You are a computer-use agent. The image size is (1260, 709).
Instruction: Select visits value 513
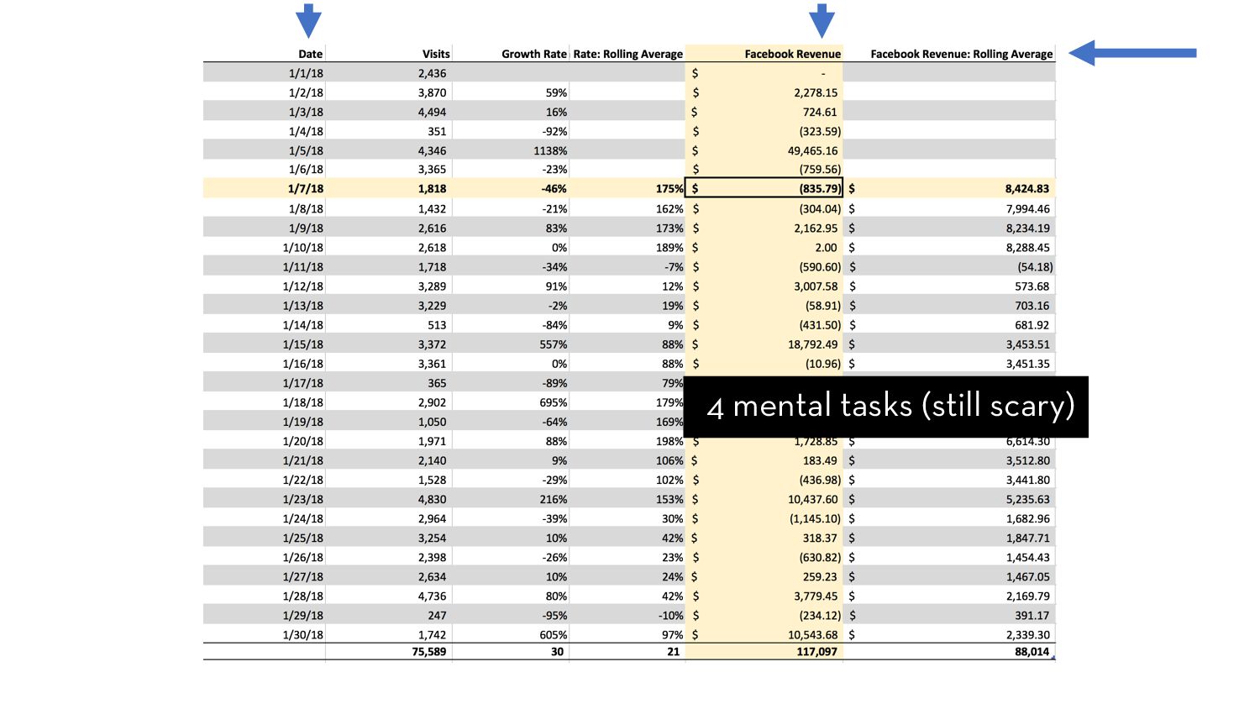[437, 325]
